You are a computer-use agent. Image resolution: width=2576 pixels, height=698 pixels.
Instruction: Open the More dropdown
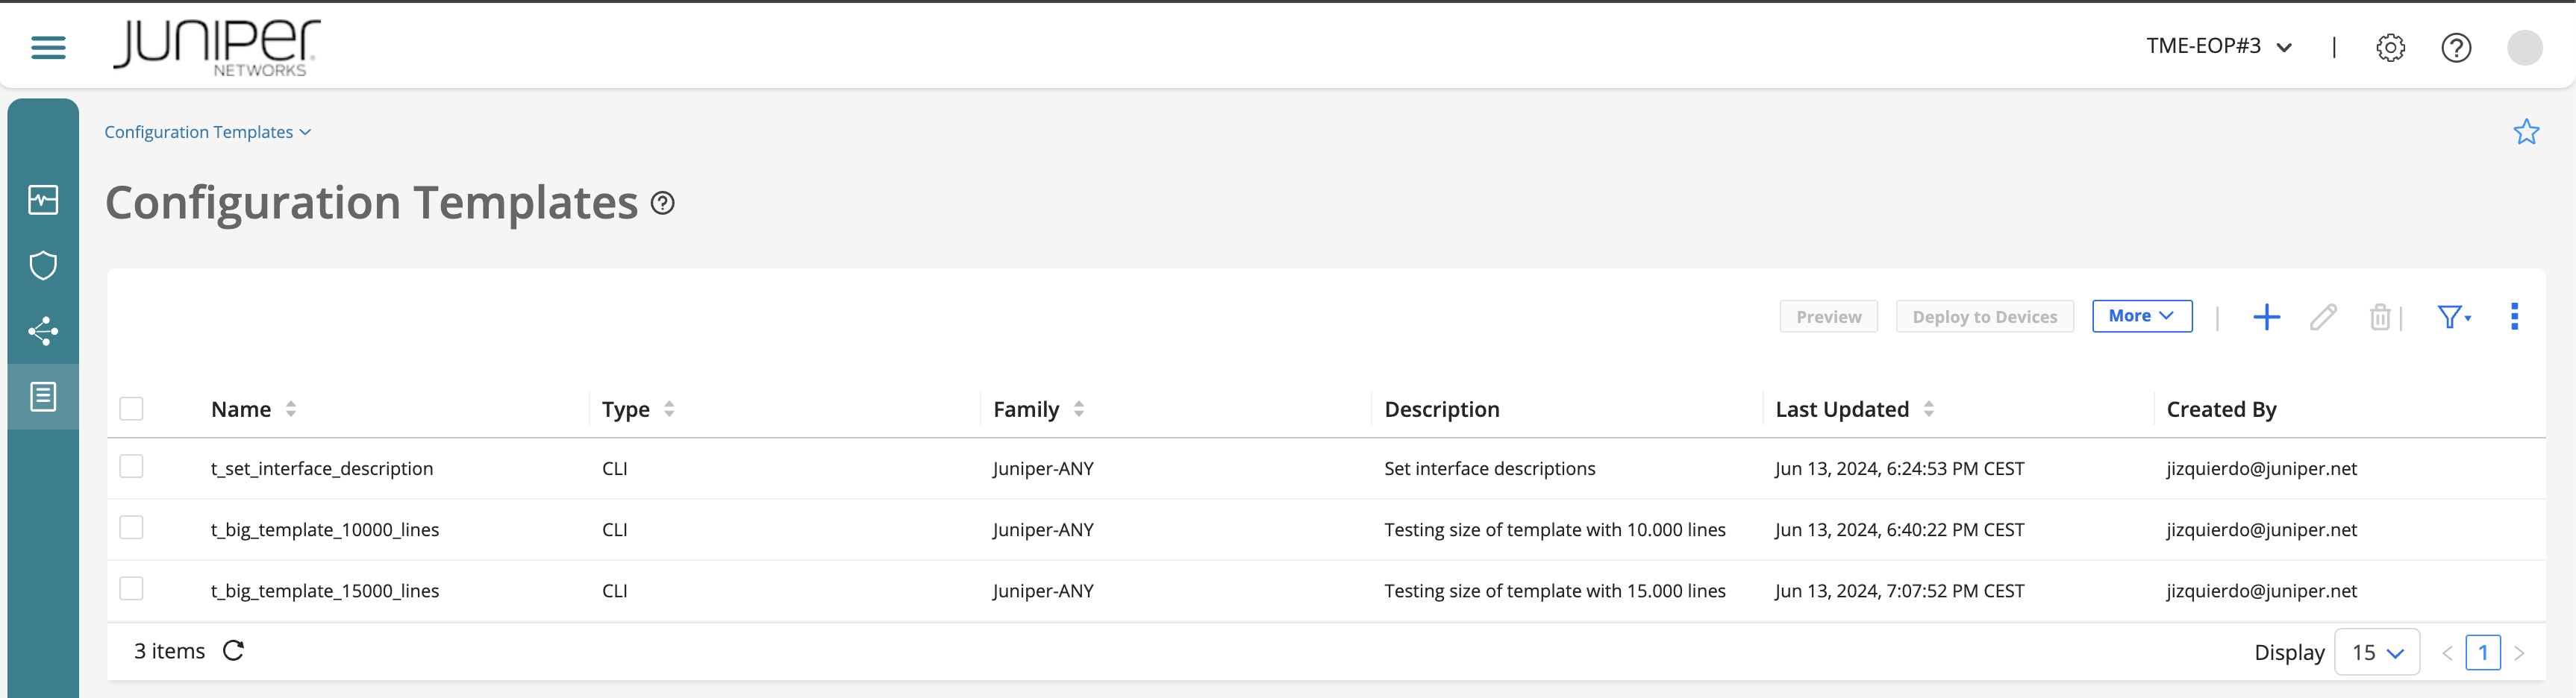pos(2142,316)
